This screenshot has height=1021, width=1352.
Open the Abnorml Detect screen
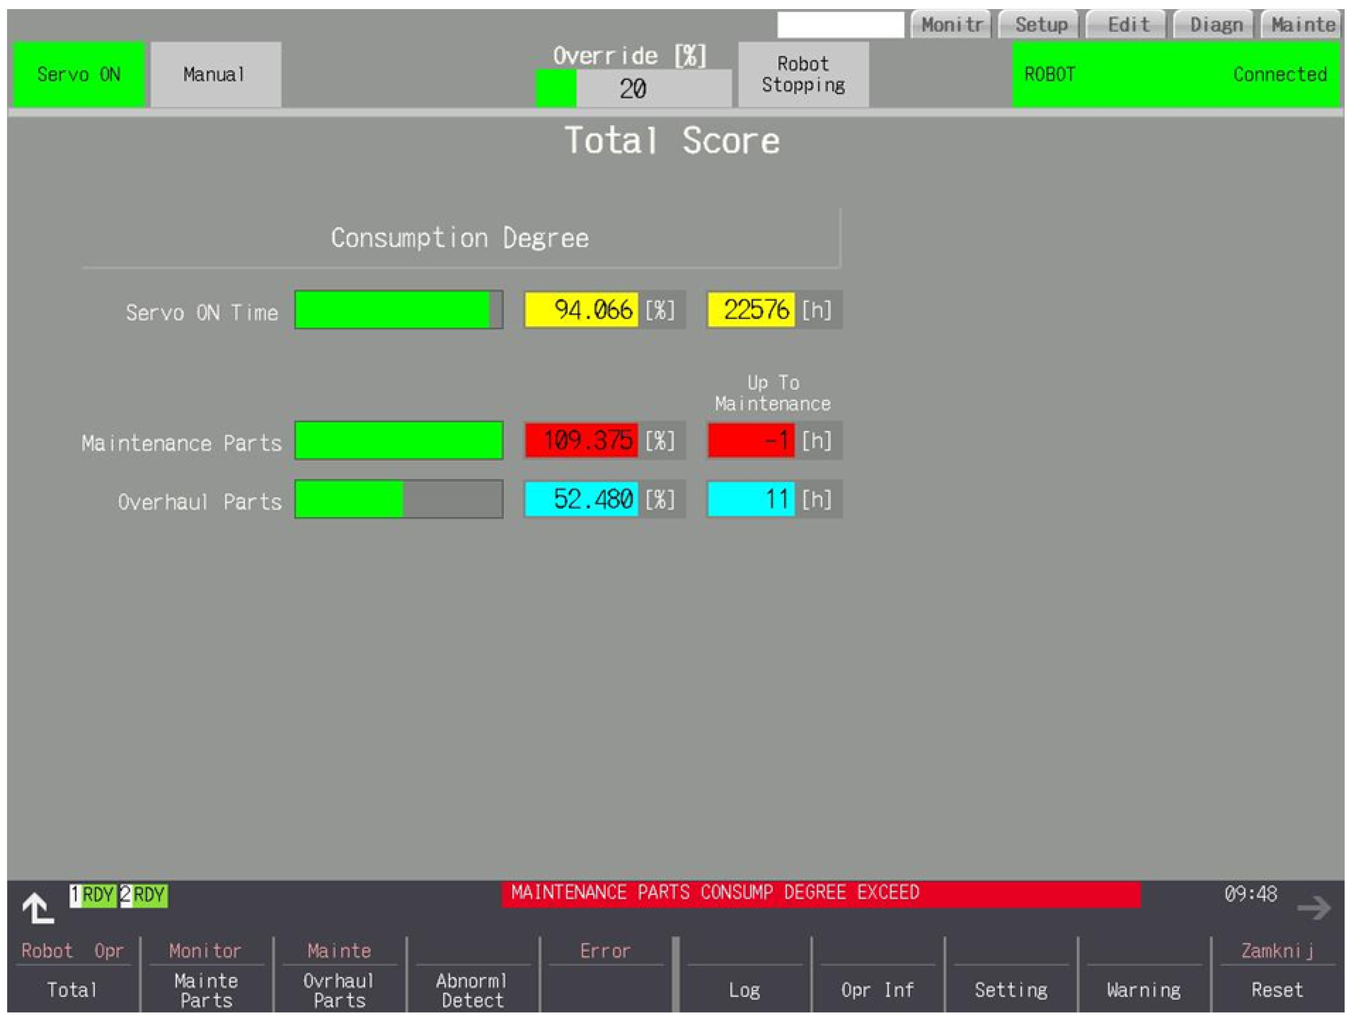472,990
